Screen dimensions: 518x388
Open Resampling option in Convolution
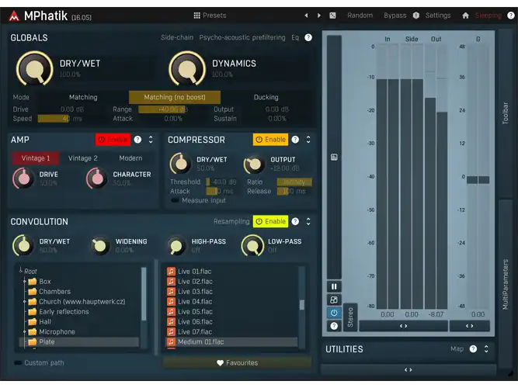click(x=231, y=221)
